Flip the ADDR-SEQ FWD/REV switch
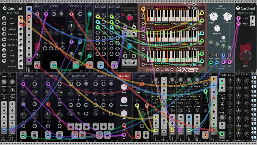This screenshot has height=145, width=257. pos(222,106)
